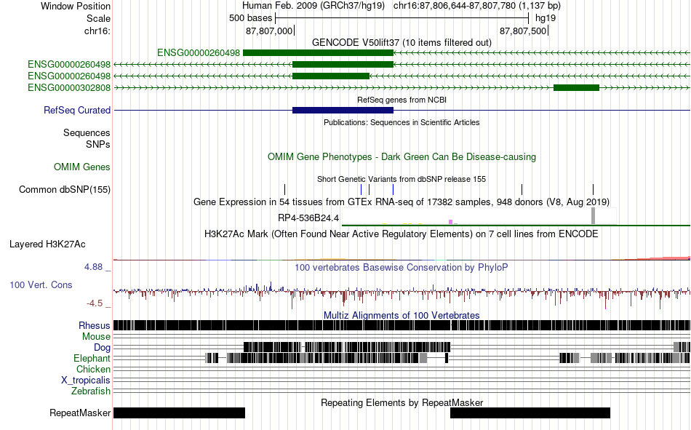The width and height of the screenshot is (691, 430).
Task: Click the Chicken alignment label
Action: coord(93,369)
